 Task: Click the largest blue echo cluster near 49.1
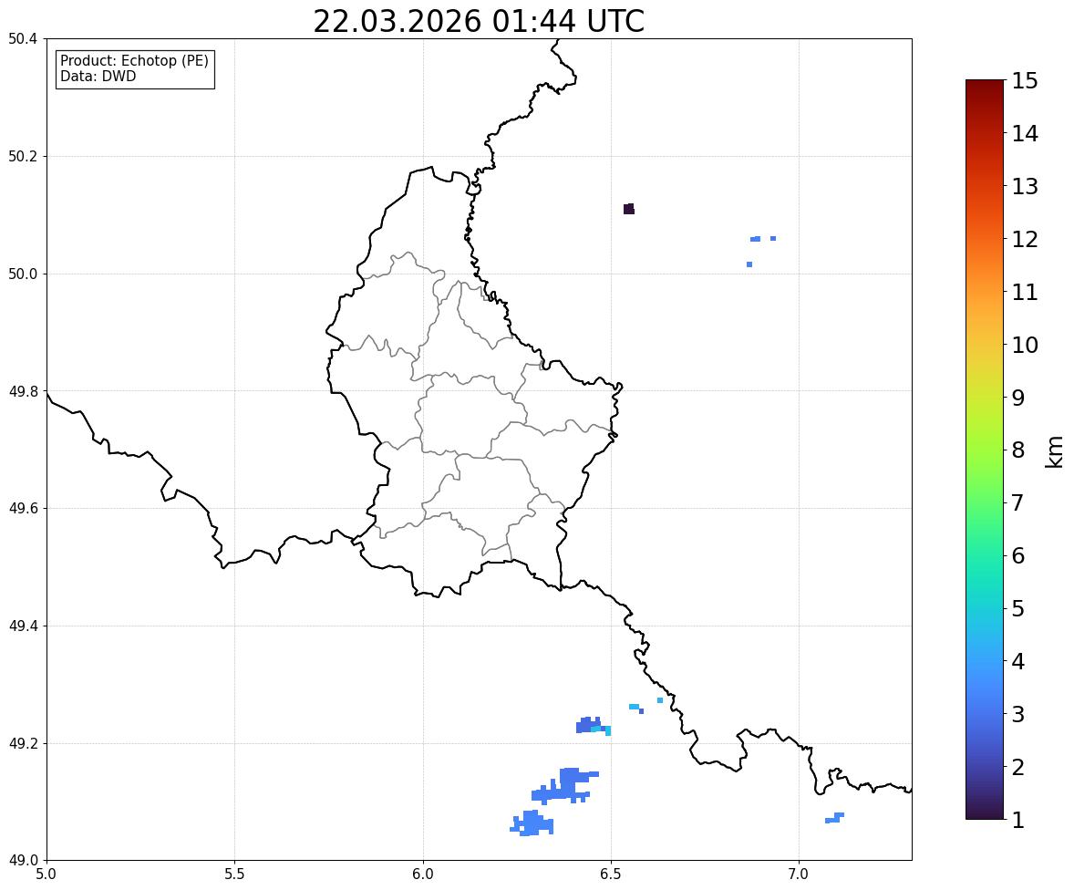[x=564, y=786]
